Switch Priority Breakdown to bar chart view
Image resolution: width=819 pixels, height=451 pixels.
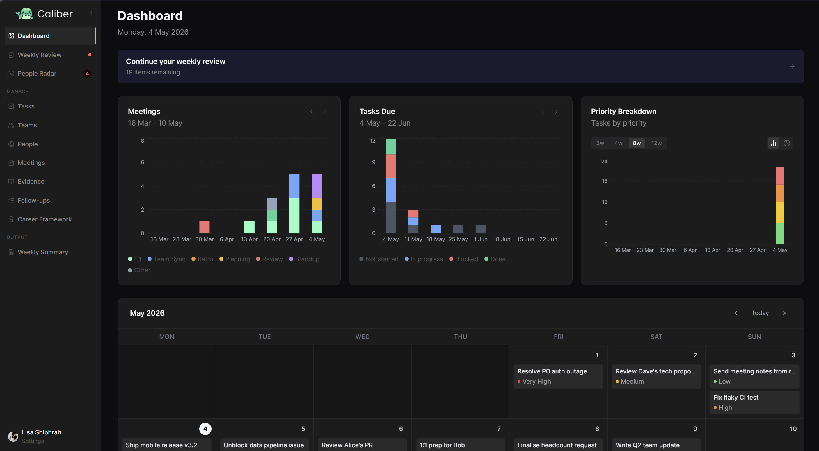[x=773, y=143]
